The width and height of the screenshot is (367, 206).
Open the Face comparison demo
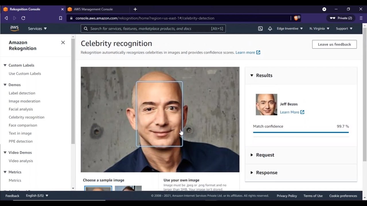coord(23,125)
